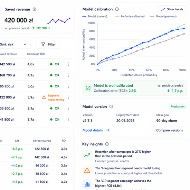
Task: Click OK status in 168 700 zł row
Action: [55, 75]
